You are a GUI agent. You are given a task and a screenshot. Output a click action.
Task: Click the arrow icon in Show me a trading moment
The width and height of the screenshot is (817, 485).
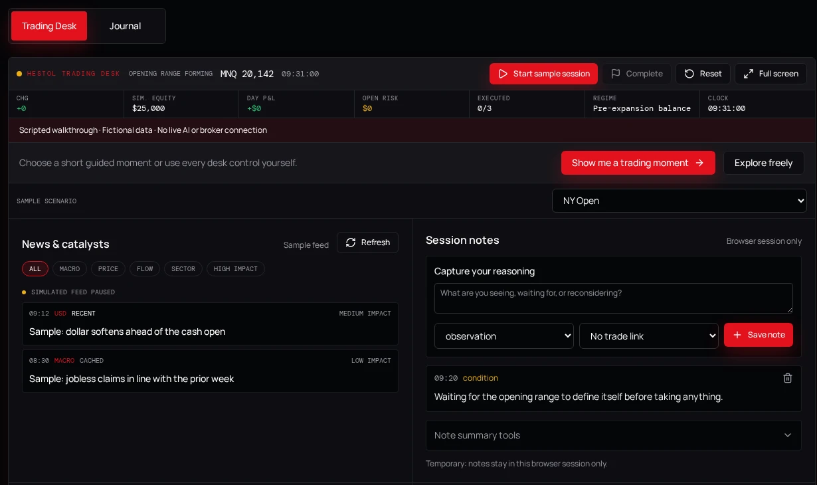(699, 163)
